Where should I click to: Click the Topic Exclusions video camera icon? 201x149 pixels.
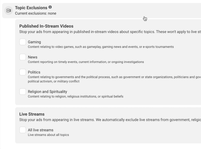pos(9,11)
